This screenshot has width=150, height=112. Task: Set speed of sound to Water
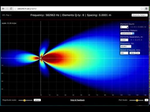click(x=132, y=53)
